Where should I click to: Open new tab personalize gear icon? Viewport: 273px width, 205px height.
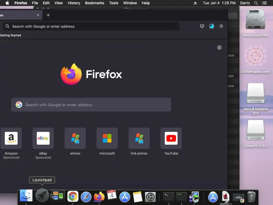pos(219,48)
